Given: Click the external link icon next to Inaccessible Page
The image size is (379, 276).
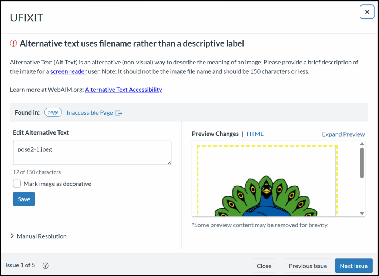Looking at the screenshot, I should pos(118,112).
